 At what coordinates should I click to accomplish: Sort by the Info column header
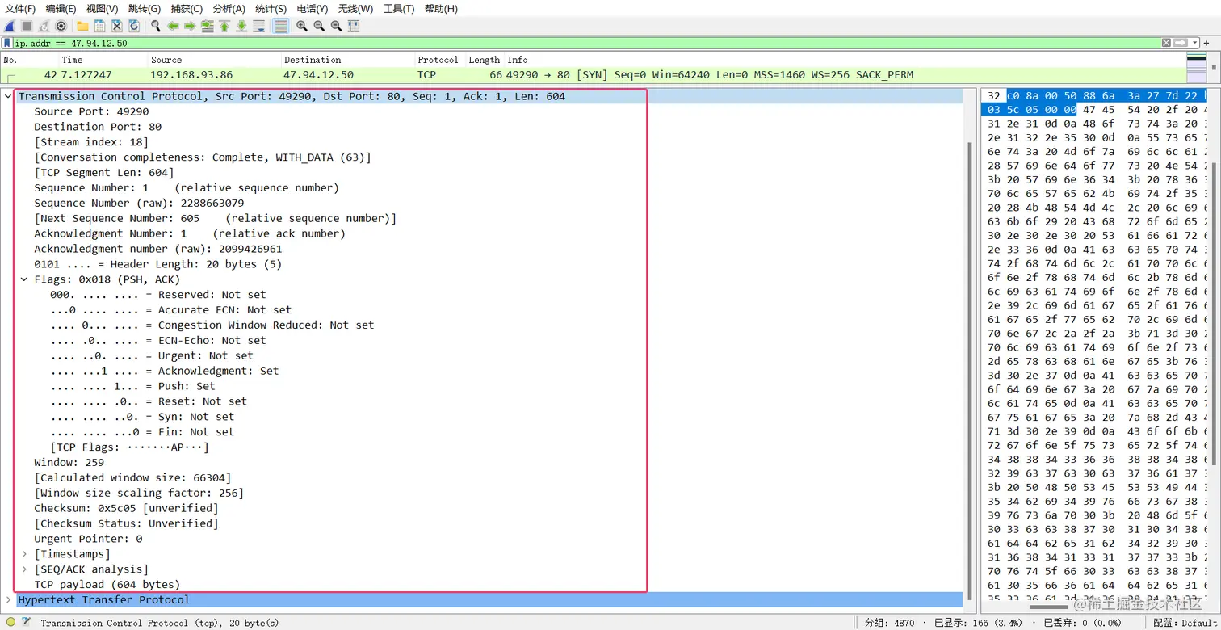[x=845, y=60]
